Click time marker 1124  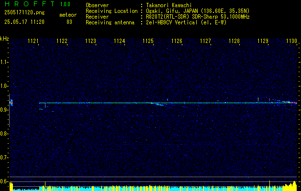[119, 41]
